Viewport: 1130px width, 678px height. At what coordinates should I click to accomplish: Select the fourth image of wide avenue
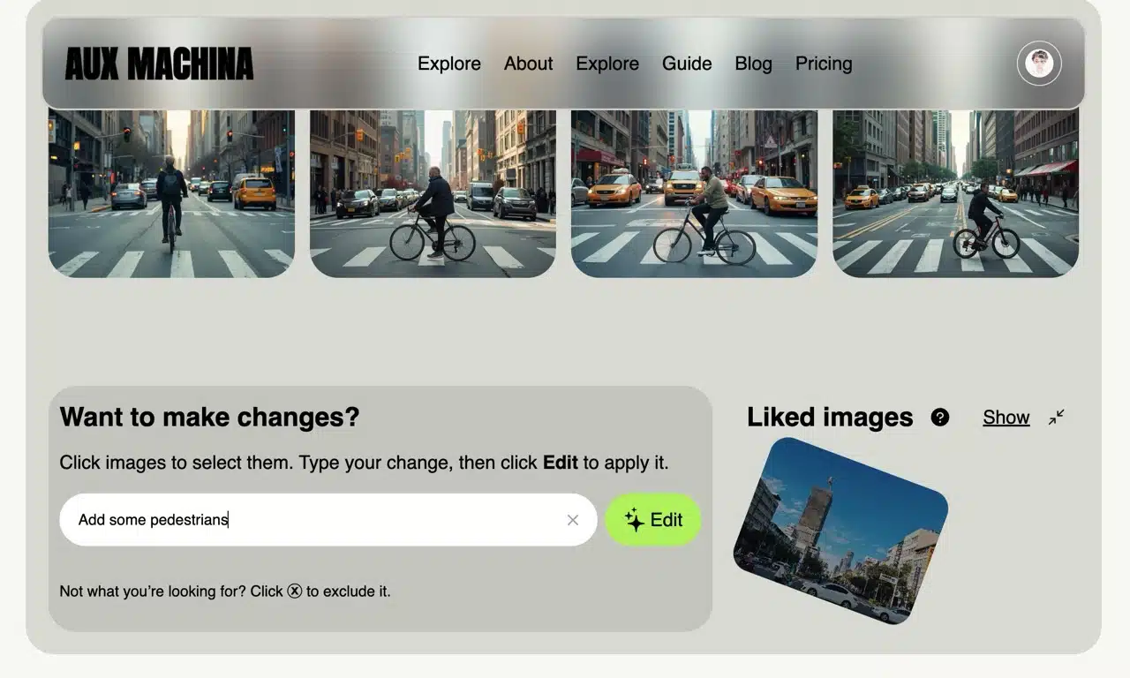click(x=956, y=193)
